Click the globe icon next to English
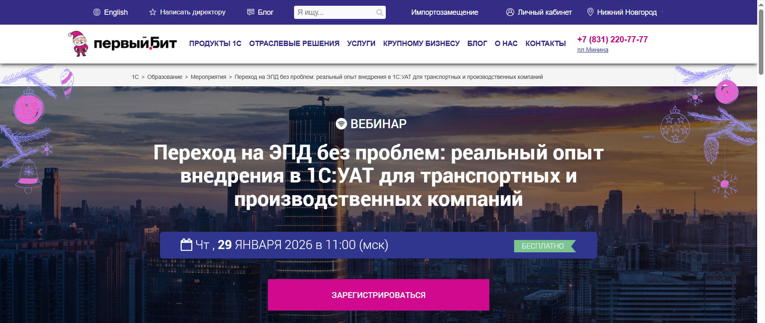The image size is (765, 323). pos(97,12)
